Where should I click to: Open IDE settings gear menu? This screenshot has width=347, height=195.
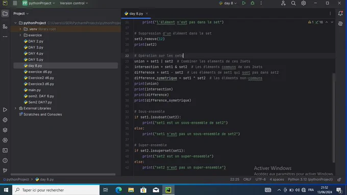pyautogui.click(x=304, y=3)
